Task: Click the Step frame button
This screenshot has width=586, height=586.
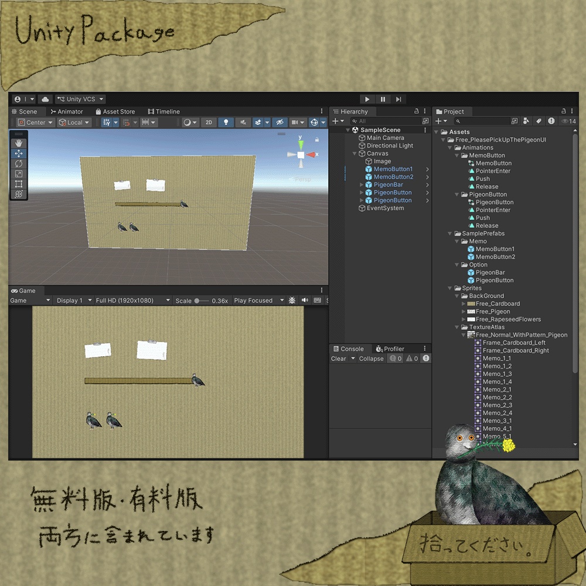Action: (398, 99)
